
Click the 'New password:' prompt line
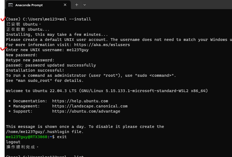point(22,55)
